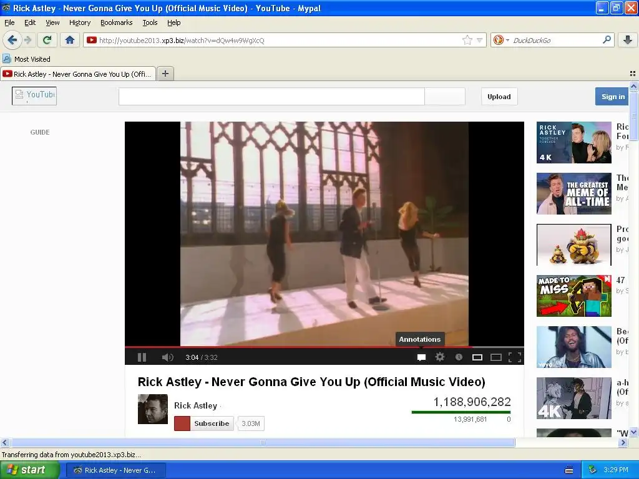Click the 1,188,906,282 view count
639x479 pixels.
tap(472, 402)
